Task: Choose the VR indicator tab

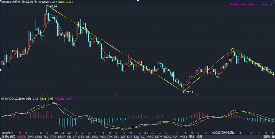Action: (x=74, y=137)
